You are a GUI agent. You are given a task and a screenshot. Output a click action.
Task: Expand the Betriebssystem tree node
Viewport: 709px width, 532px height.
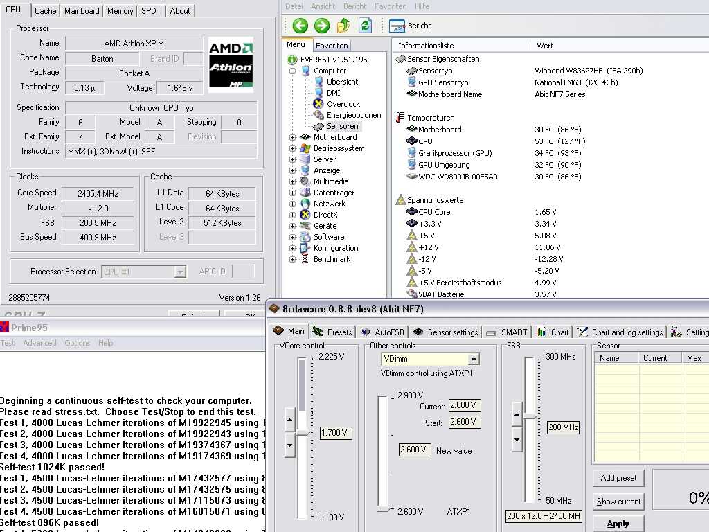coord(293,148)
